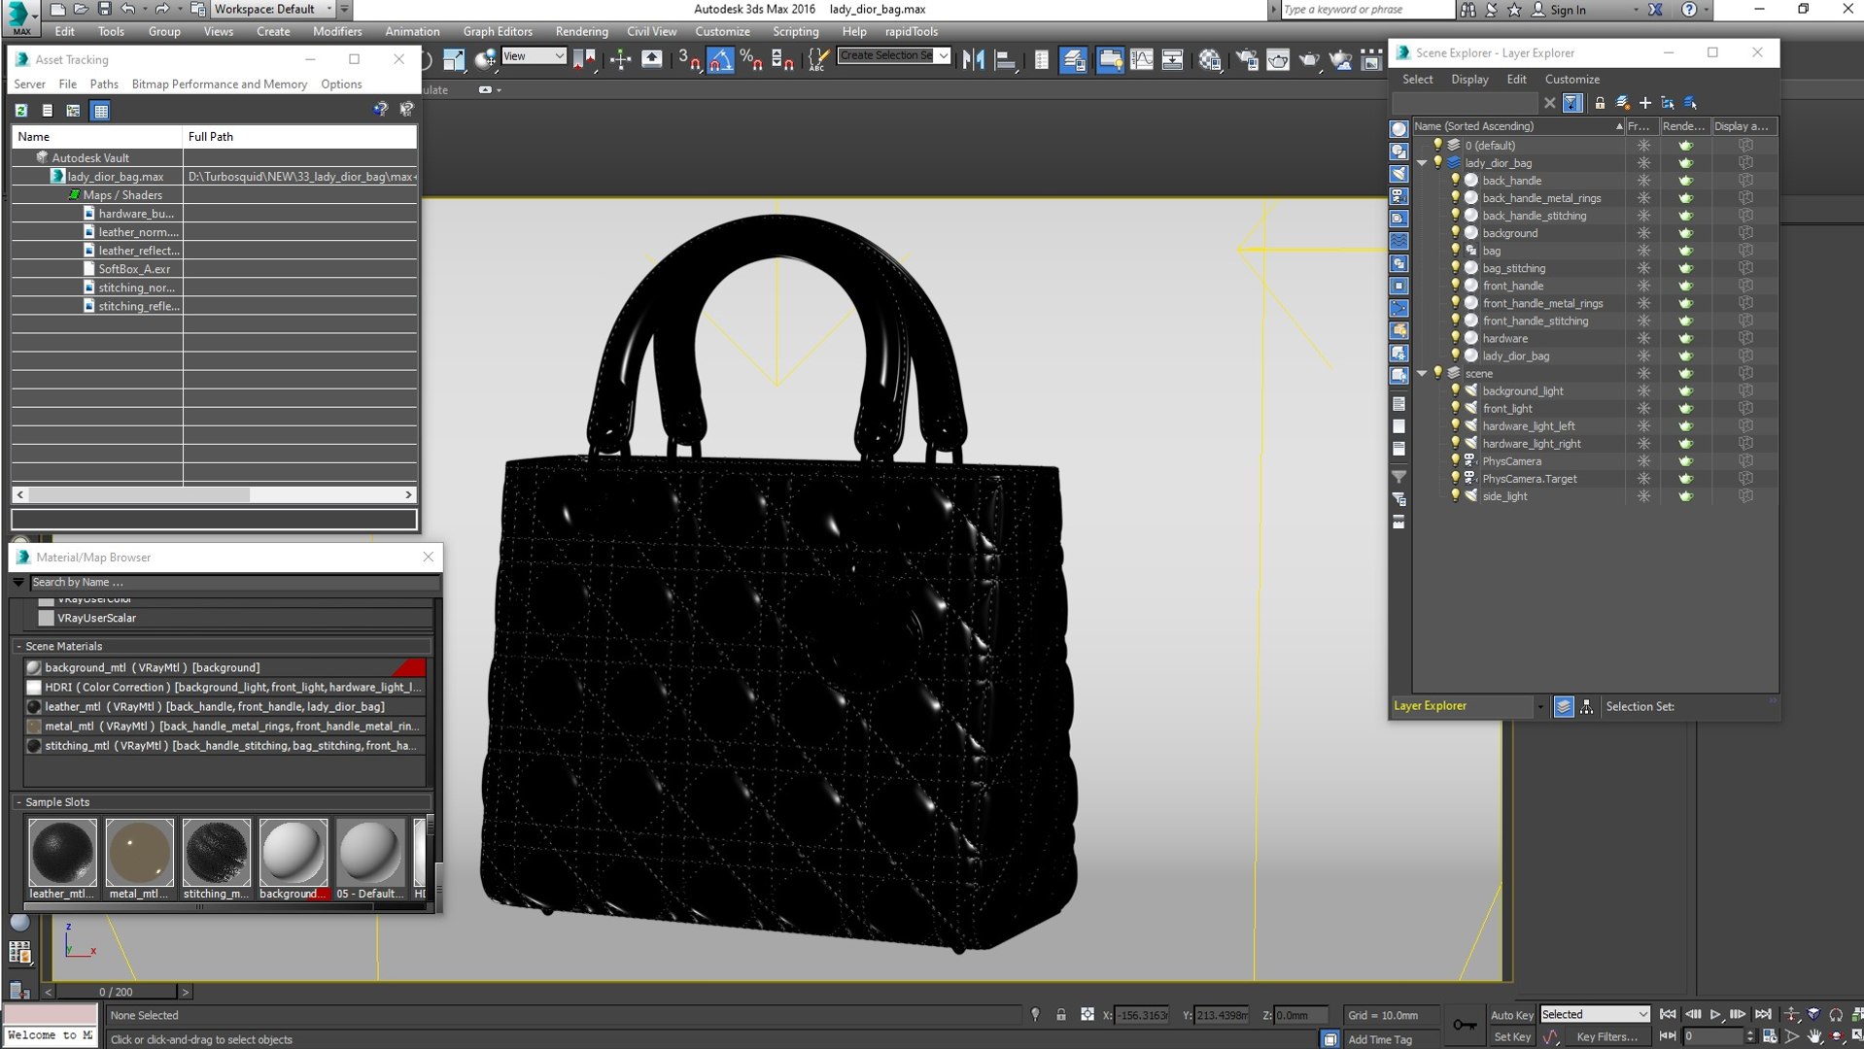Open the Render Setup dialog
Viewport: 1864px width, 1049px height.
1246,60
